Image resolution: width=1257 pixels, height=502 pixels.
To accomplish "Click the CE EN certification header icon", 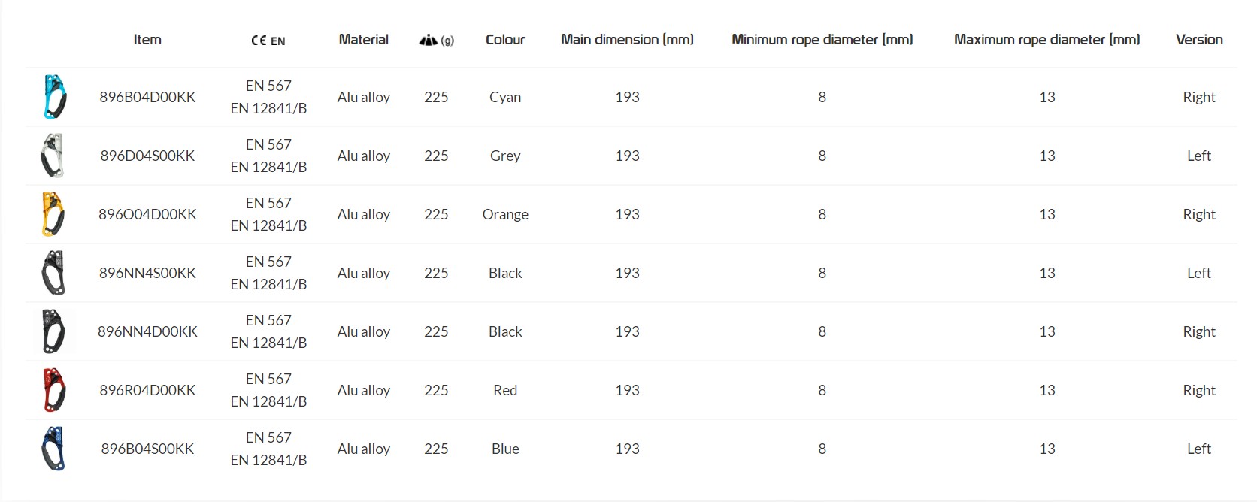I will (x=268, y=41).
